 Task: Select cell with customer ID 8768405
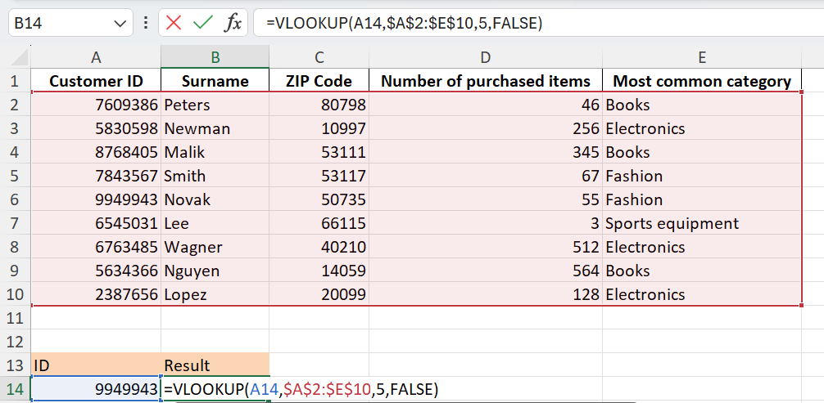tap(96, 152)
